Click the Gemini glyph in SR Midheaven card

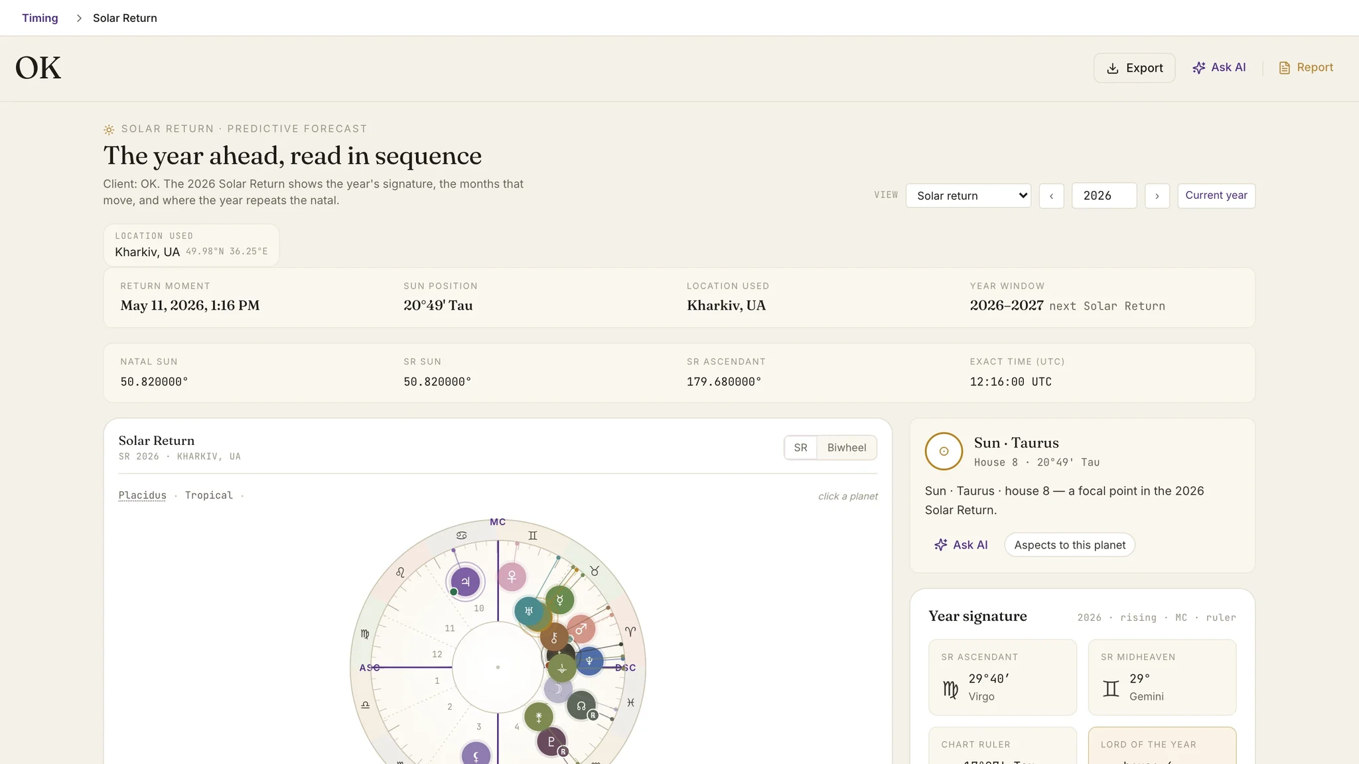pyautogui.click(x=1111, y=689)
